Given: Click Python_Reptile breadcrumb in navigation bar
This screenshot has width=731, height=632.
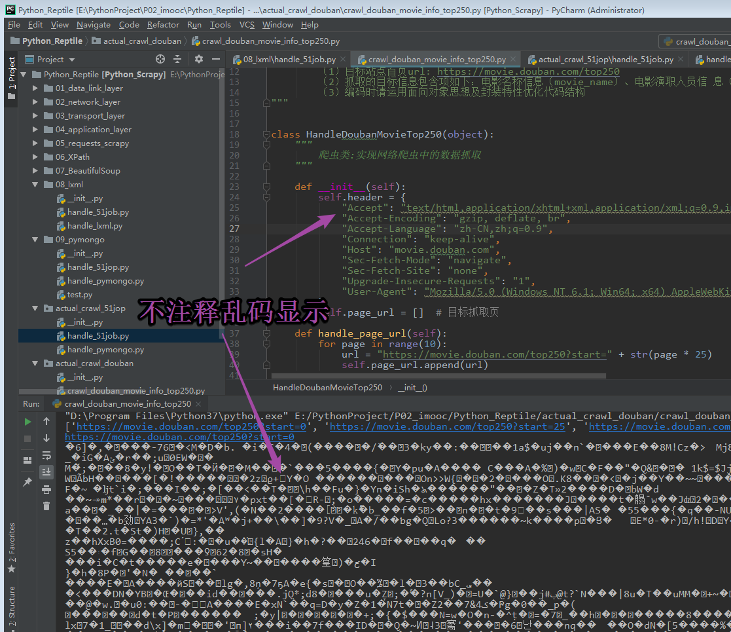Looking at the screenshot, I should [46, 41].
